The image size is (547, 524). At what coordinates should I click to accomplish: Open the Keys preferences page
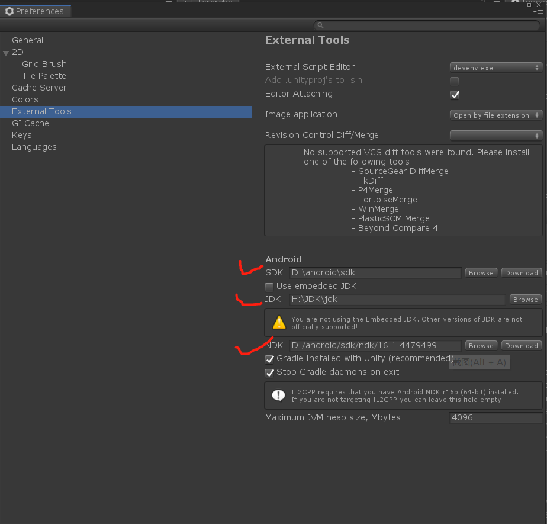point(21,135)
